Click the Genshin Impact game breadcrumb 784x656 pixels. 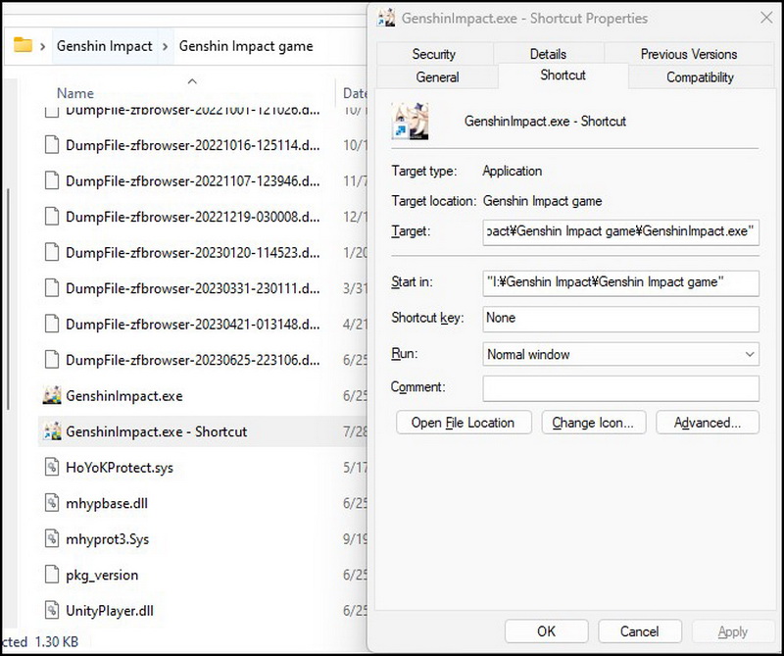[246, 46]
